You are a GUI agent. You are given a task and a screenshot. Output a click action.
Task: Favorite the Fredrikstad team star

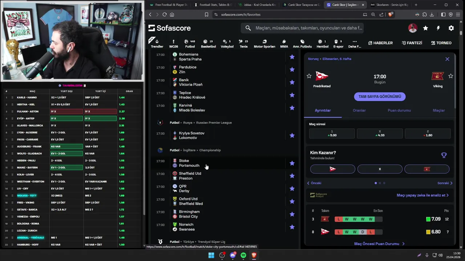pos(309,76)
